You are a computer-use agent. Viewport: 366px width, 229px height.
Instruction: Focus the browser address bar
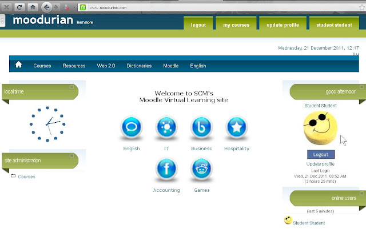click(220, 7)
